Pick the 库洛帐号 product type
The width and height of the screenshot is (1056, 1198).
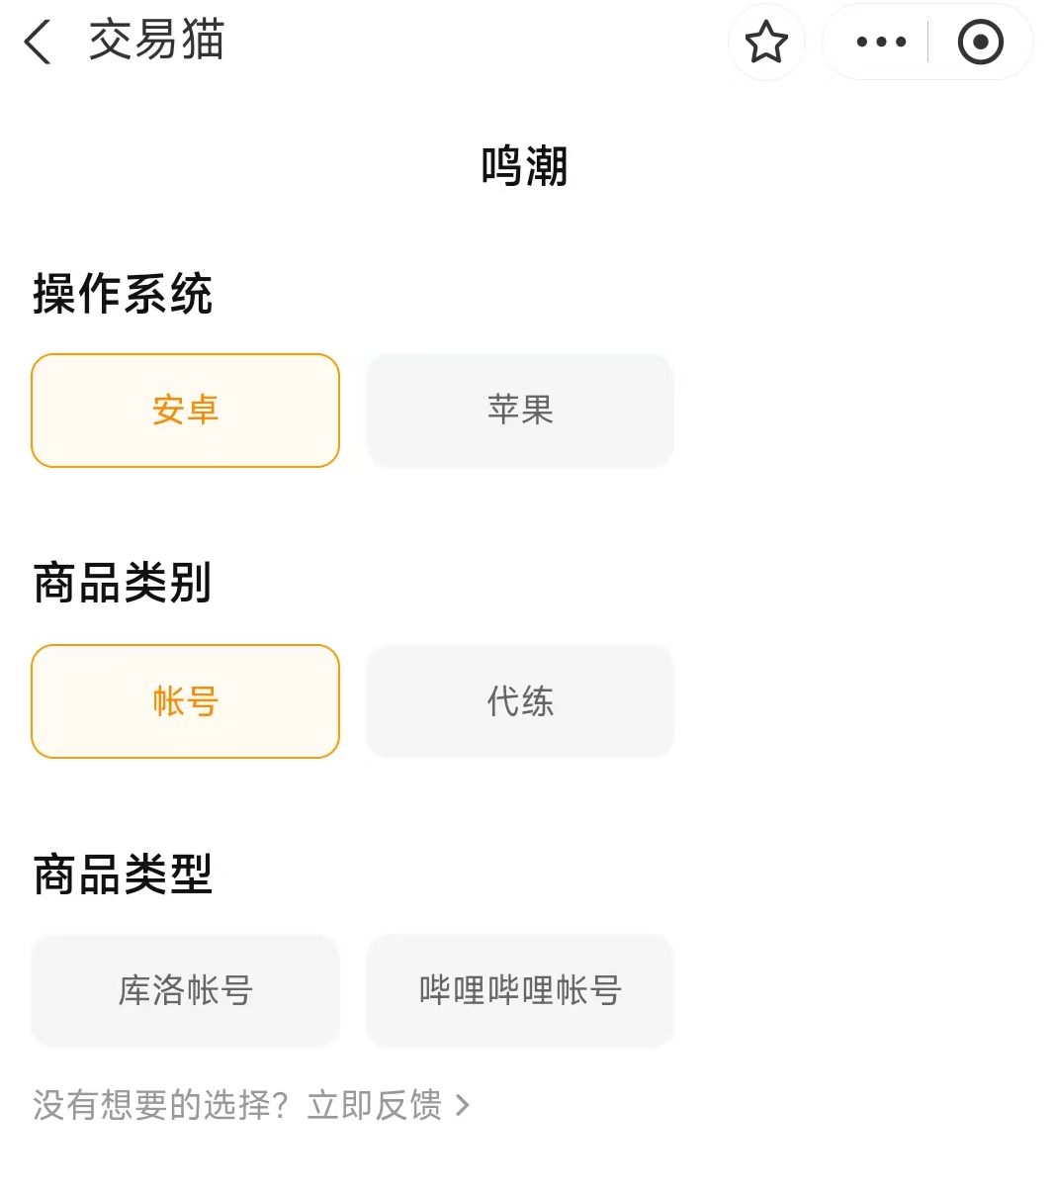click(x=186, y=990)
